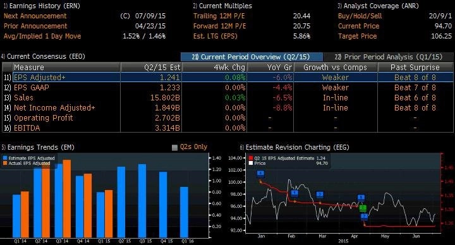Click orange Actual EPS Adjusted legend swatch
Screen dimensions: 455x245
point(5,164)
